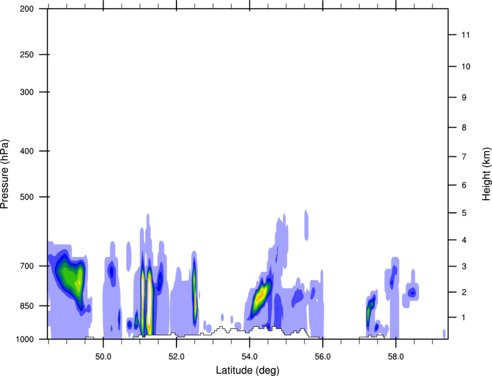Select the 1000 pressure tick label
The width and height of the screenshot is (492, 376).
25,340
